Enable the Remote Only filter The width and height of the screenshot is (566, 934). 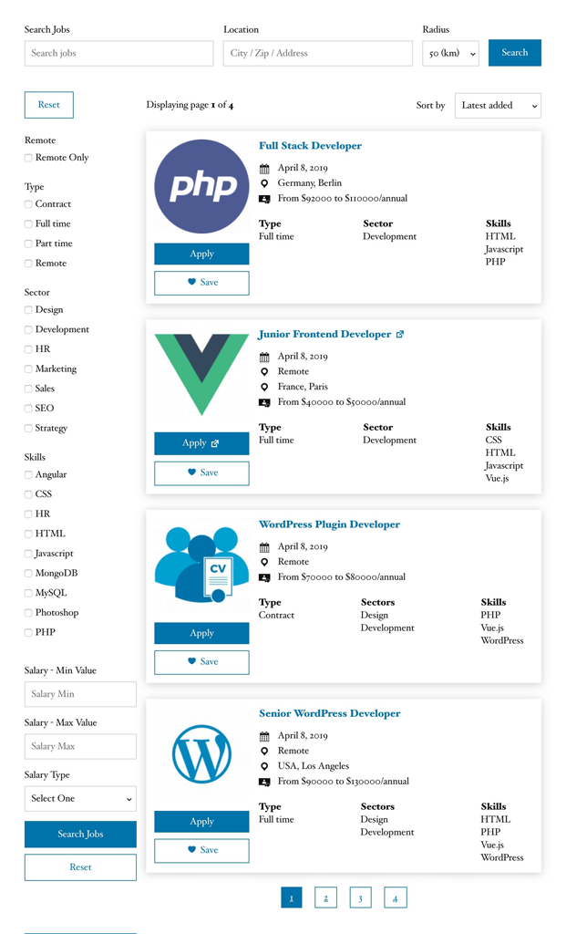tap(28, 158)
